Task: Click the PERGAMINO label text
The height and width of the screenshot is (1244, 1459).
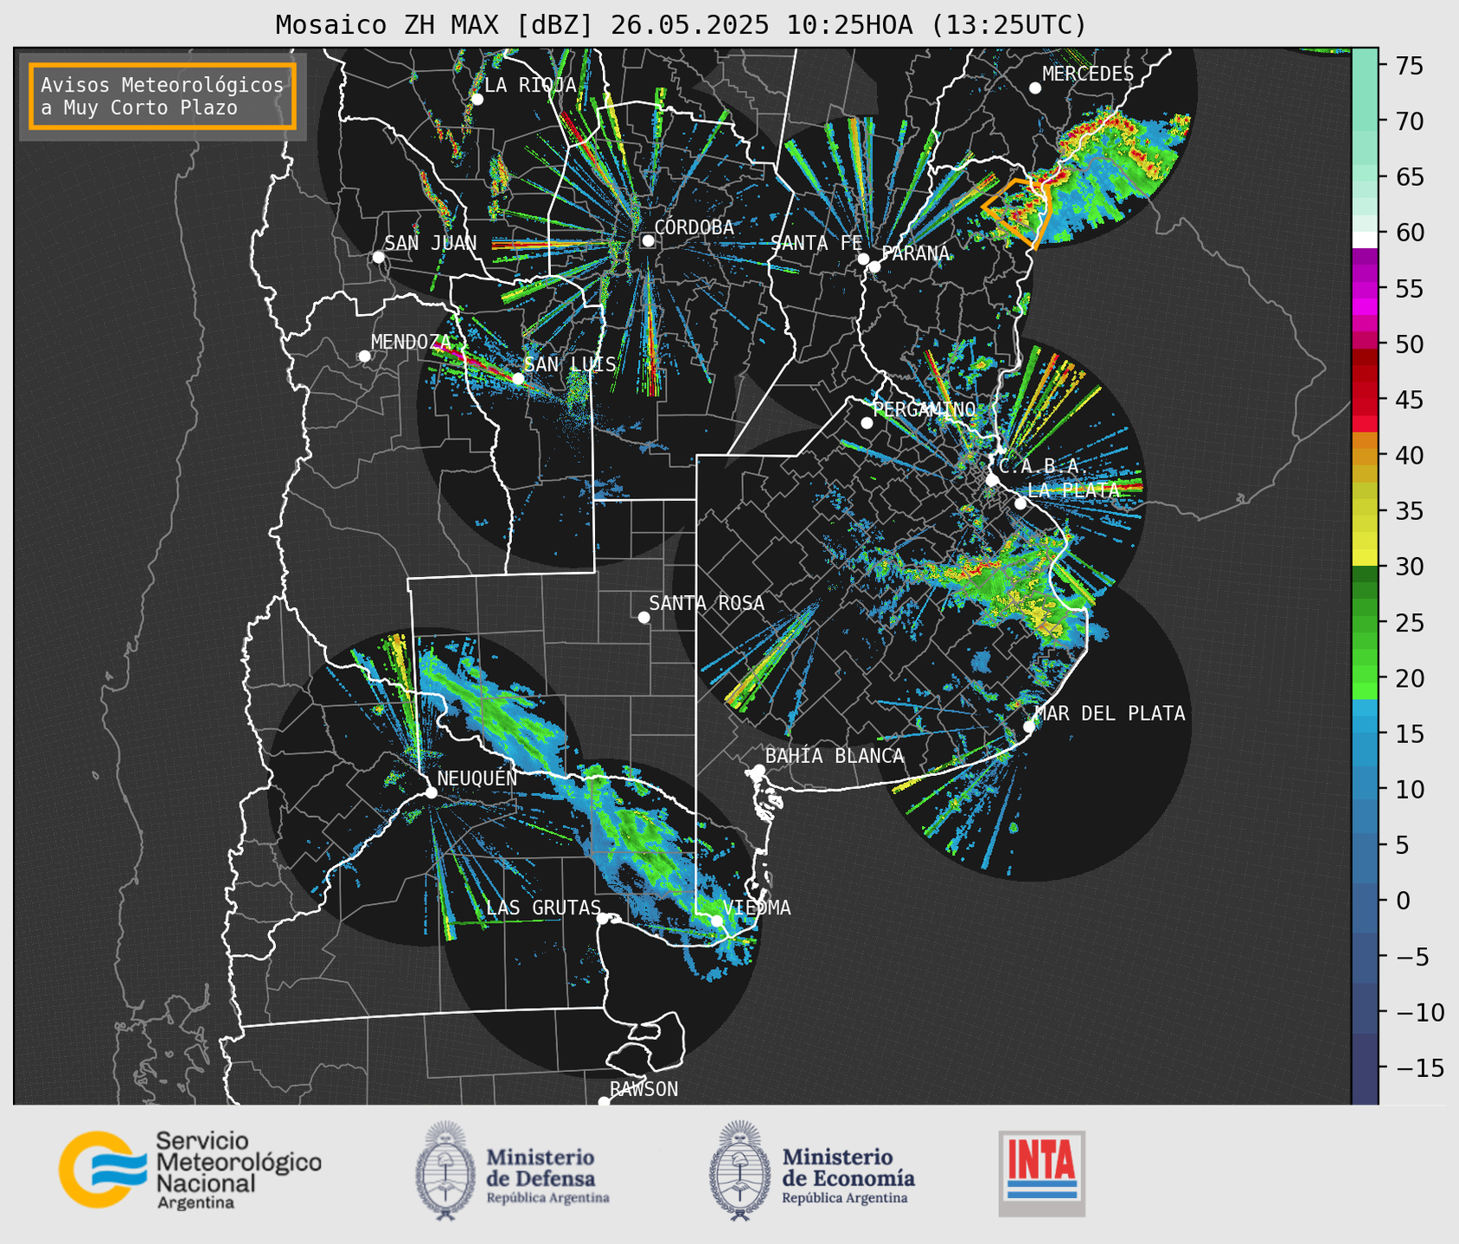Action: (925, 409)
